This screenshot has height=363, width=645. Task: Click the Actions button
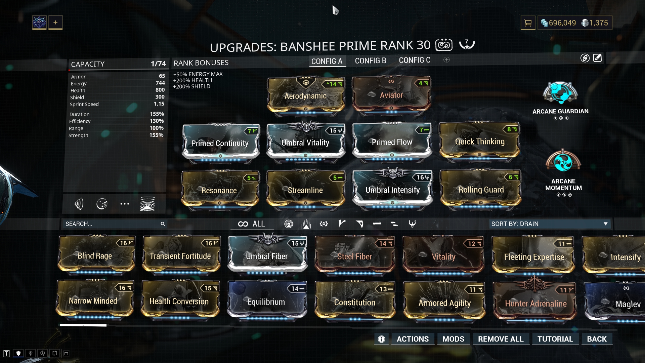pos(413,339)
